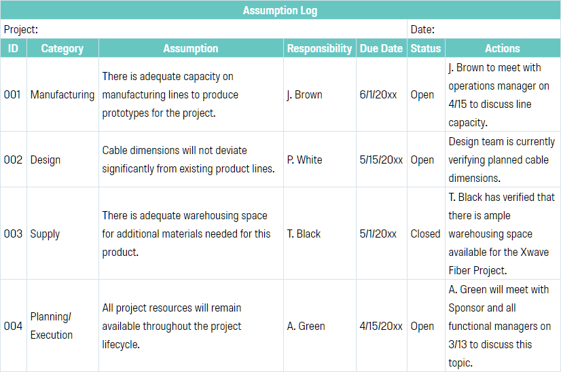
Task: Select the Assumption column header
Action: 191,48
